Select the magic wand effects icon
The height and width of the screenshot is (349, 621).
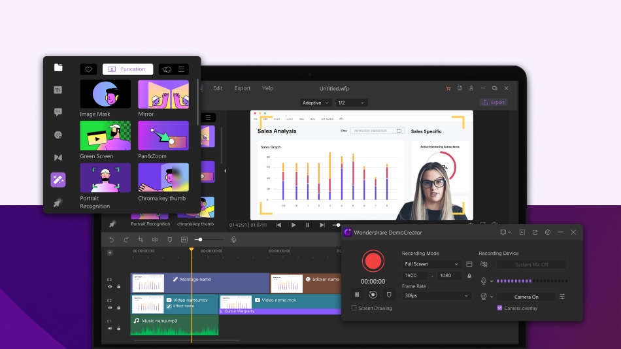tap(58, 180)
